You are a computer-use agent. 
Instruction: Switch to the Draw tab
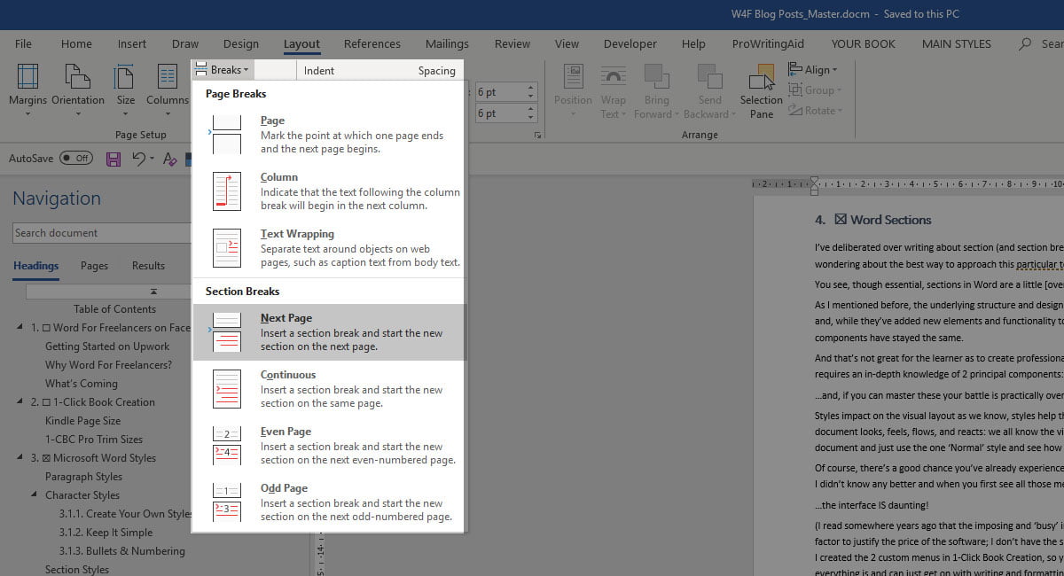coord(185,43)
